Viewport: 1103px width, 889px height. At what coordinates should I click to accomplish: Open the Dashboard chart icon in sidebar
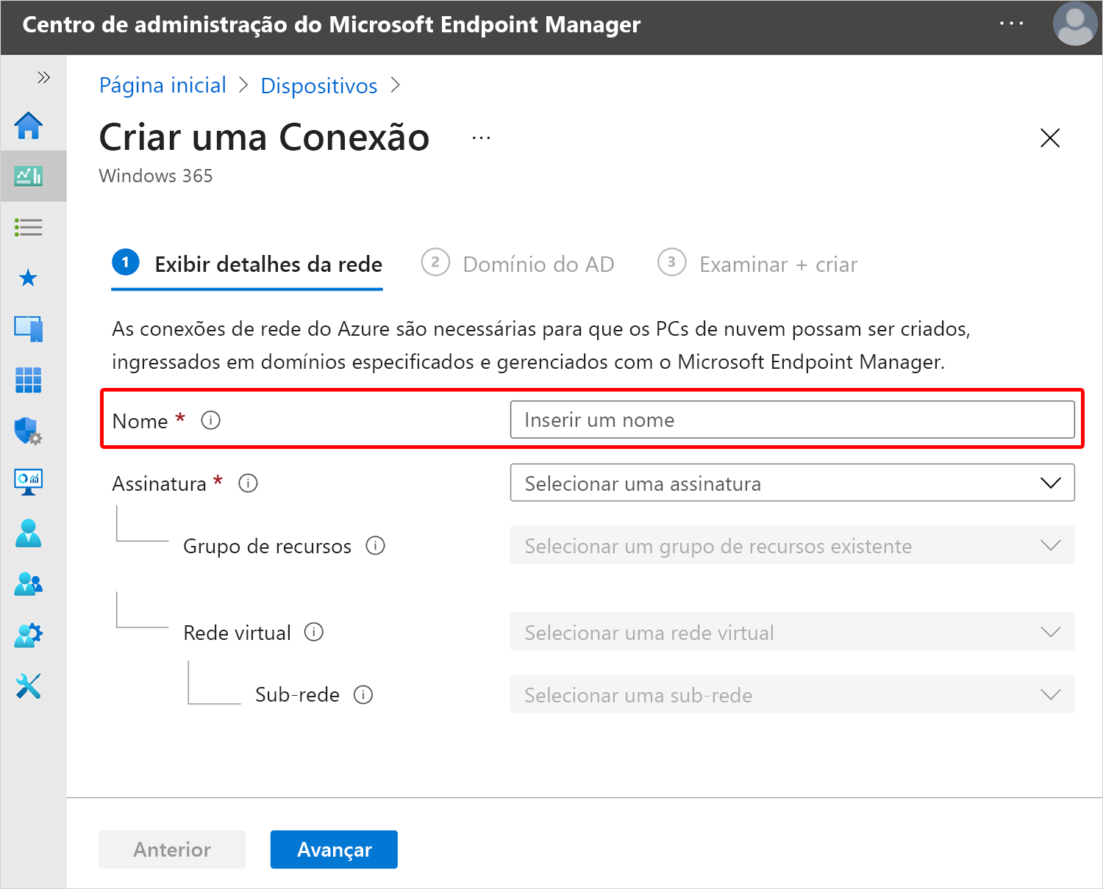pos(29,176)
